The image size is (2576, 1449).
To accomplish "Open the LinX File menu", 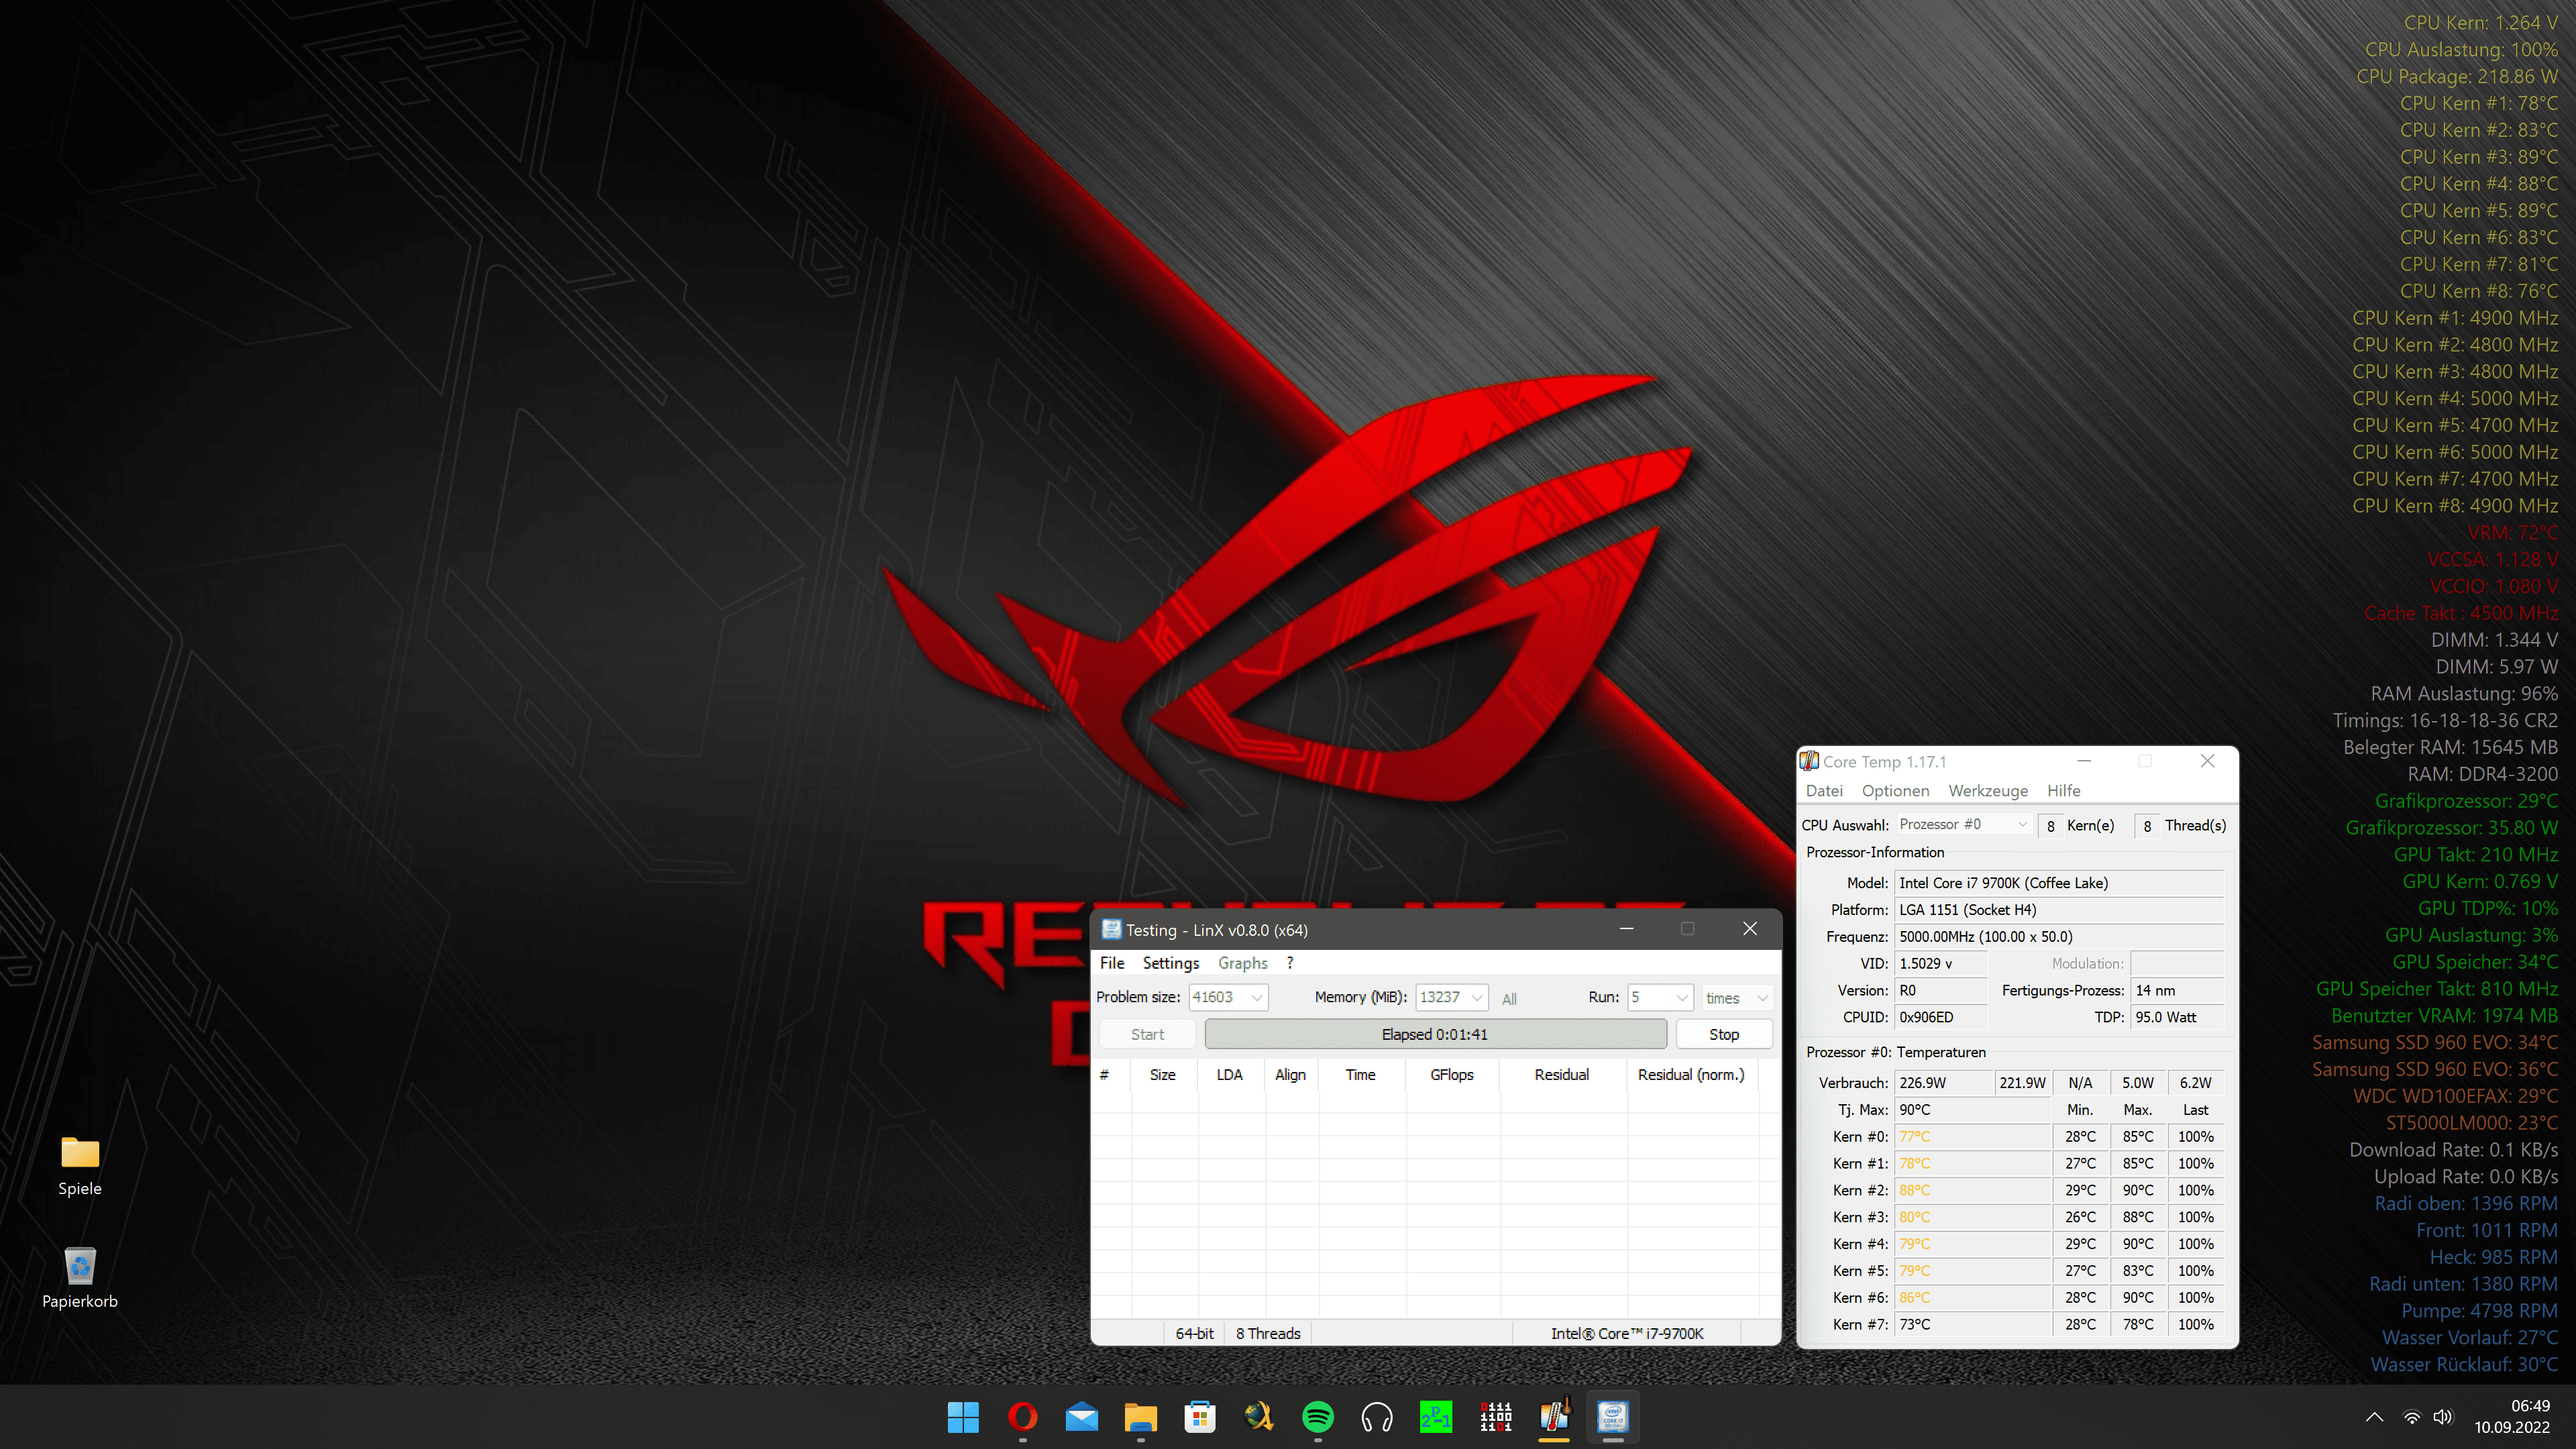I will (x=1112, y=963).
